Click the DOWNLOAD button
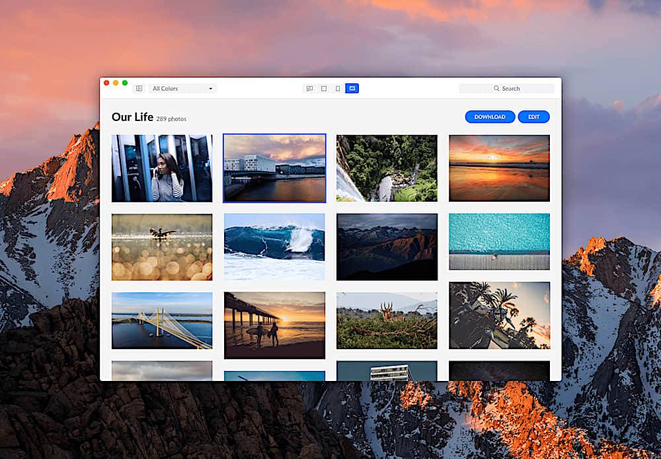This screenshot has height=459, width=661. (490, 117)
